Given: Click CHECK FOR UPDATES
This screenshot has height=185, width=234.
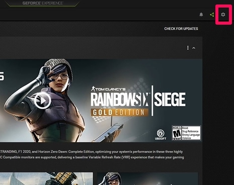Looking at the screenshot, I should tap(181, 29).
